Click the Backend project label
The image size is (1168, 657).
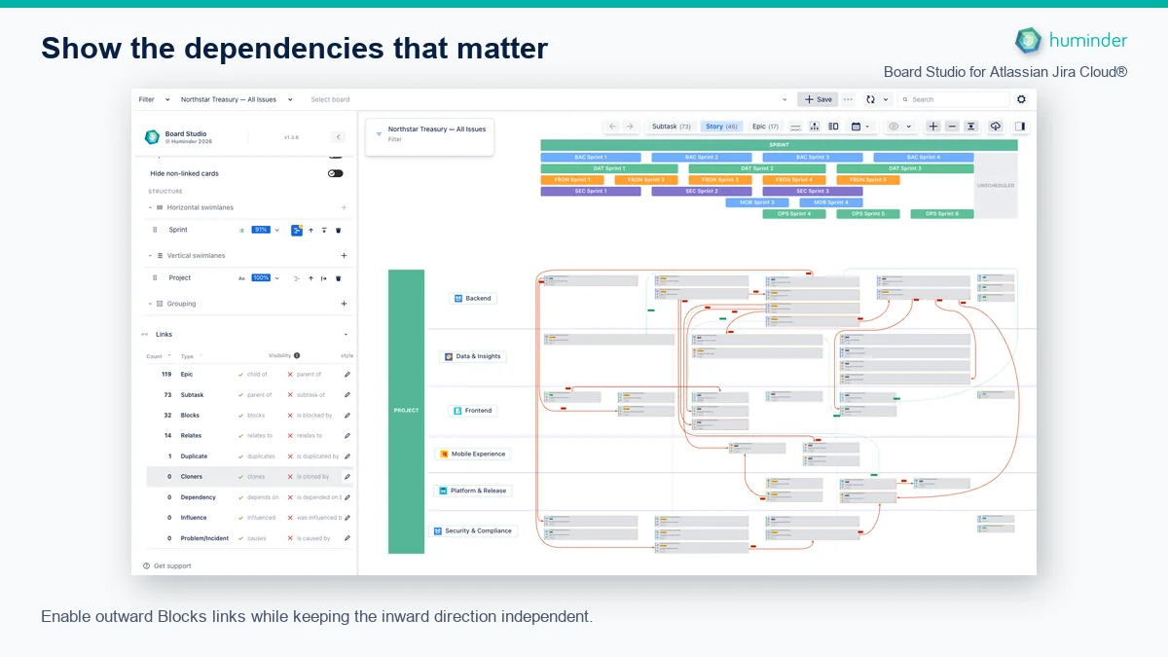point(473,299)
